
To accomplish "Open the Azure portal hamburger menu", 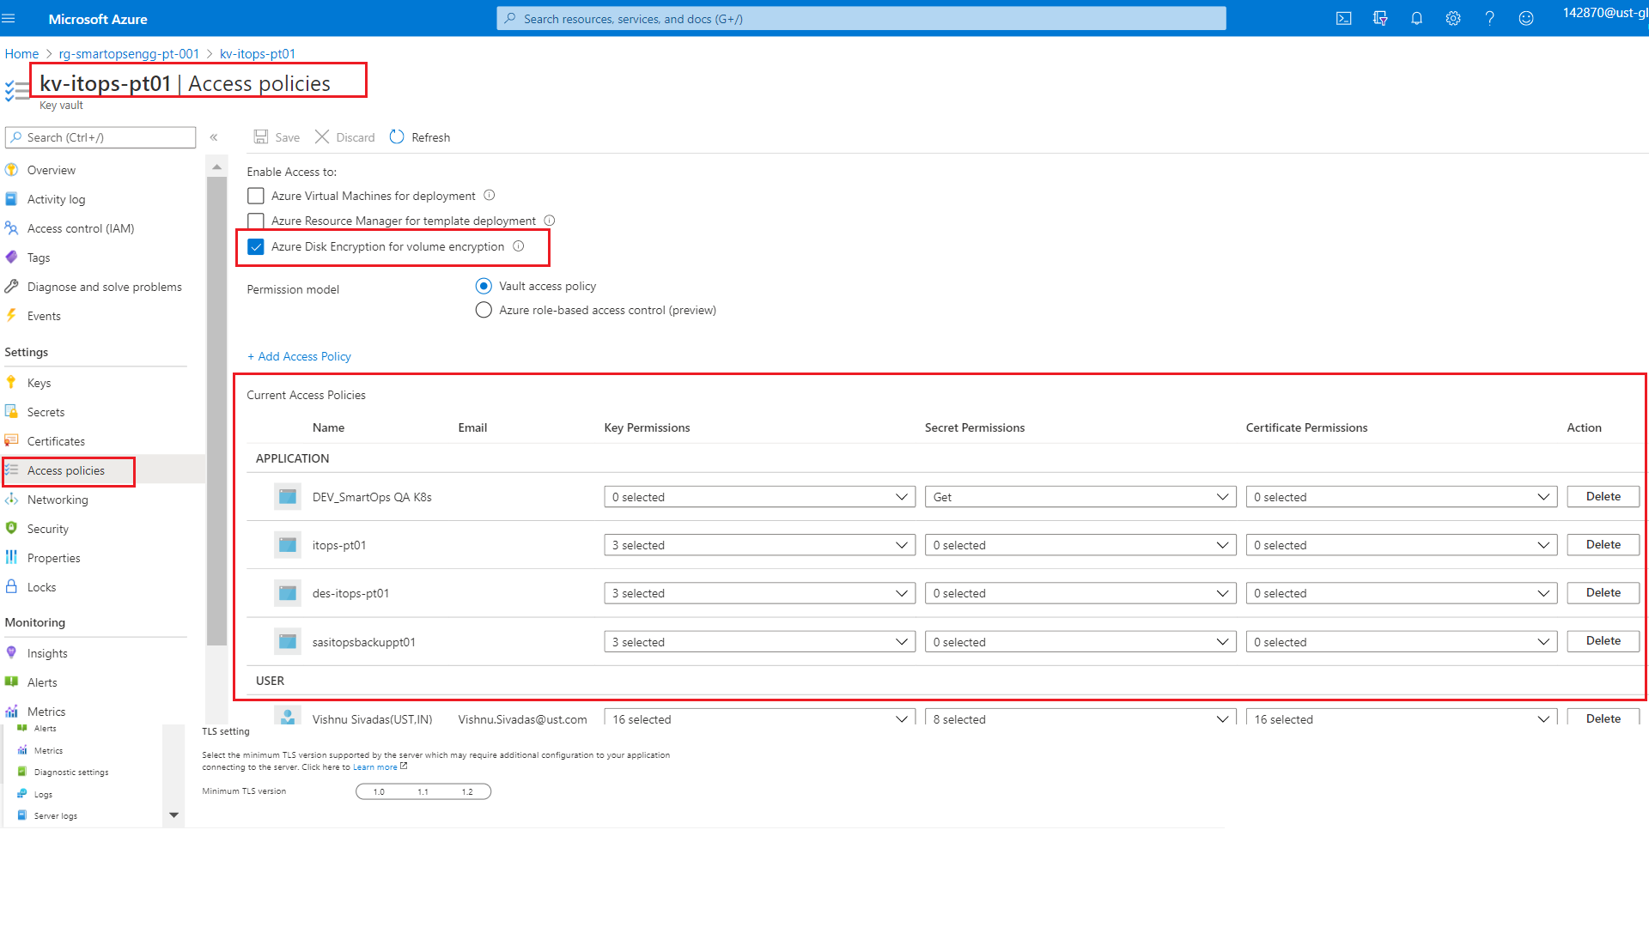I will [9, 18].
